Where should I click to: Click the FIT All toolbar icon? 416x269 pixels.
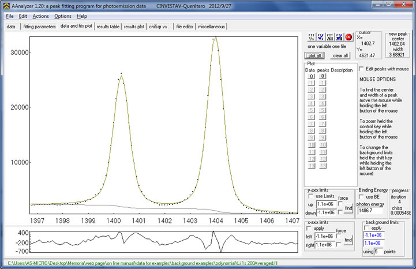(x=330, y=36)
